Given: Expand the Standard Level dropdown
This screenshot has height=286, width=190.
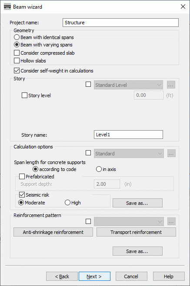Looking at the screenshot, I should click(128, 85).
